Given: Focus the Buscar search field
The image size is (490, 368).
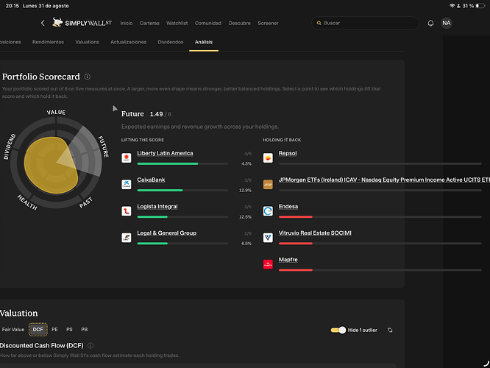Looking at the screenshot, I should point(365,23).
